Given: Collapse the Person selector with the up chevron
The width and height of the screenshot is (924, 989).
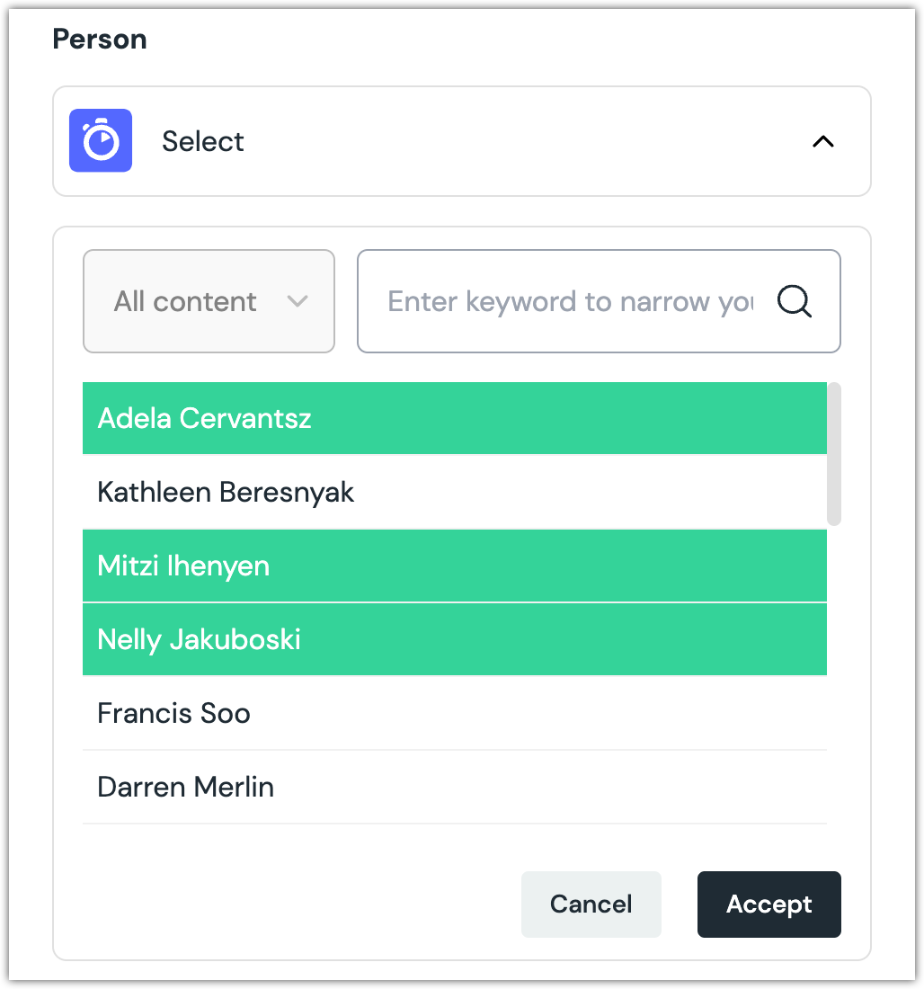Looking at the screenshot, I should click(822, 141).
